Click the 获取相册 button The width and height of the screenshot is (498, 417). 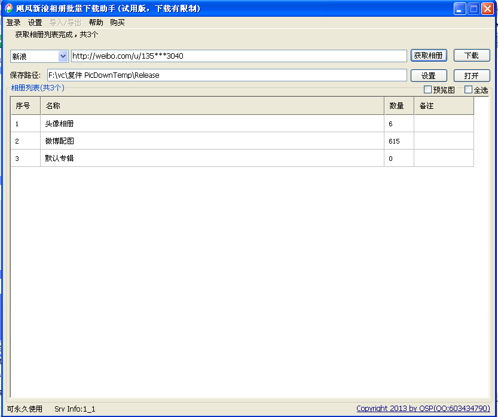pos(429,56)
